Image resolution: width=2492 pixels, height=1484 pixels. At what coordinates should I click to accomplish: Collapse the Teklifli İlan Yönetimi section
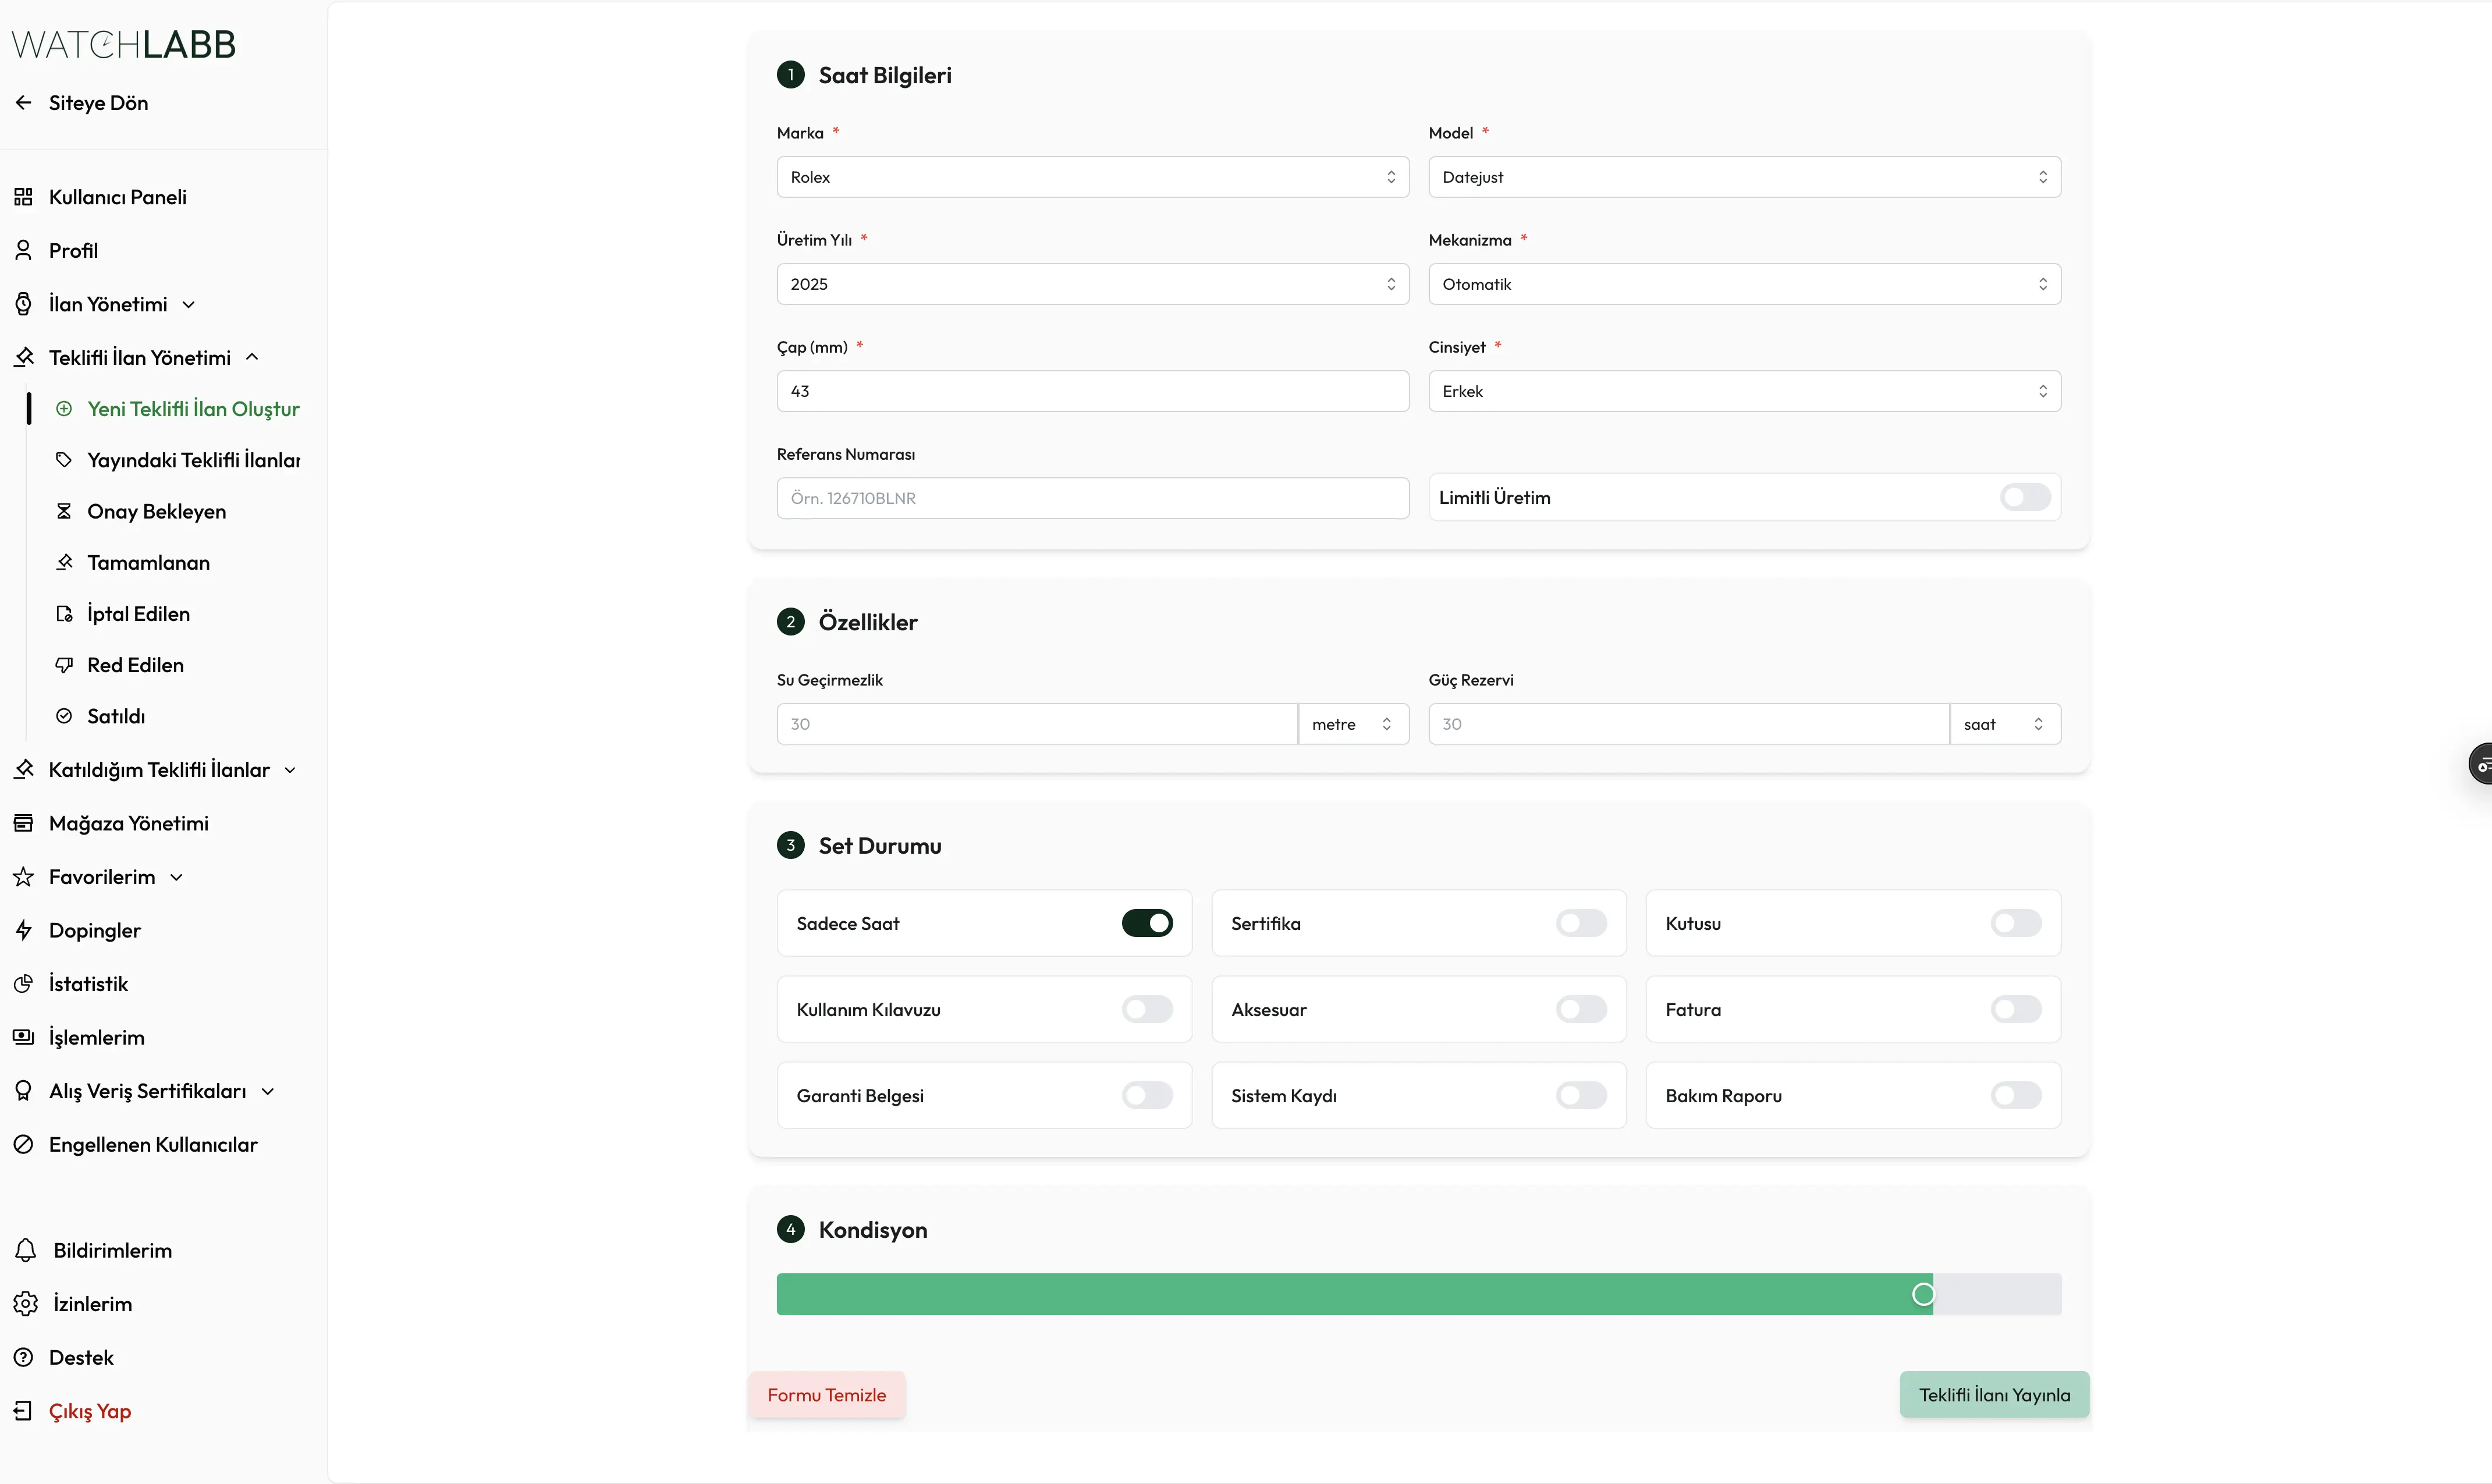[x=252, y=357]
